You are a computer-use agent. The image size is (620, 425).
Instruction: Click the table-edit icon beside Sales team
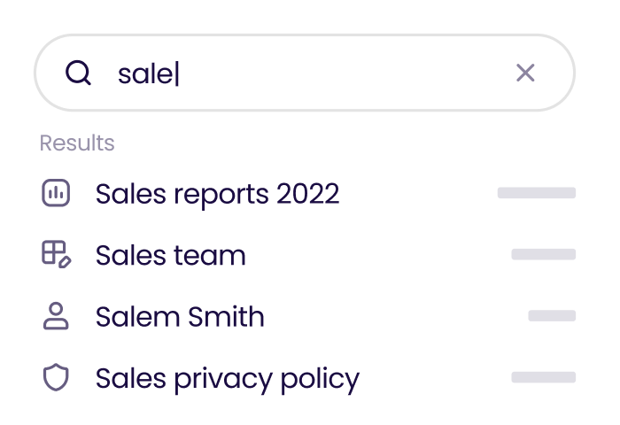[56, 255]
